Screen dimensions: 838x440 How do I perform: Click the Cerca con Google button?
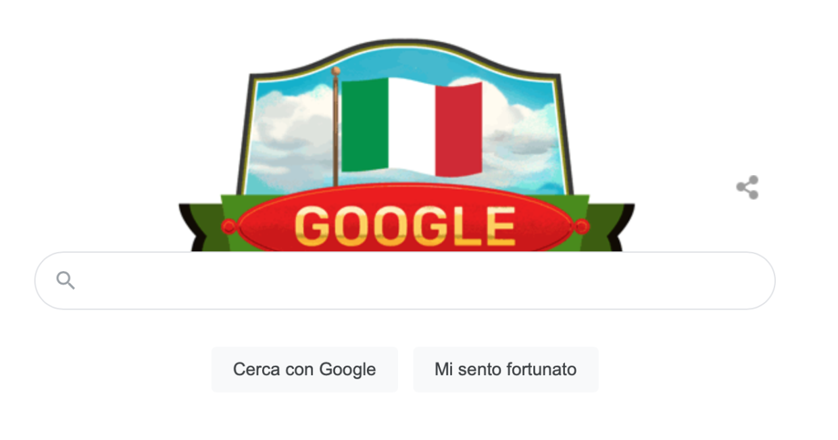click(x=304, y=369)
